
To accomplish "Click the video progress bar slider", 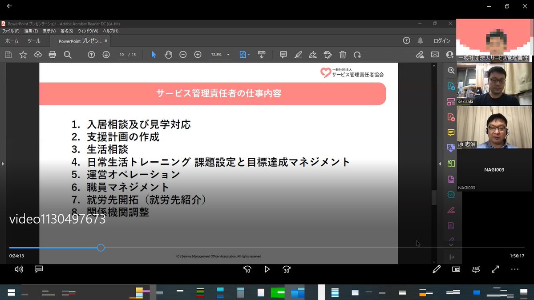I will point(100,248).
